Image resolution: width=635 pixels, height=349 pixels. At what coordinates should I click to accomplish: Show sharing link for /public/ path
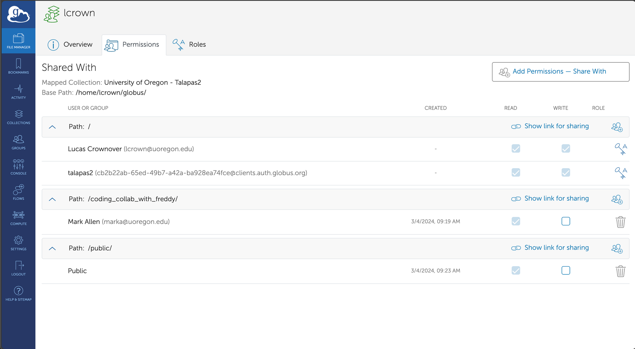pyautogui.click(x=550, y=248)
